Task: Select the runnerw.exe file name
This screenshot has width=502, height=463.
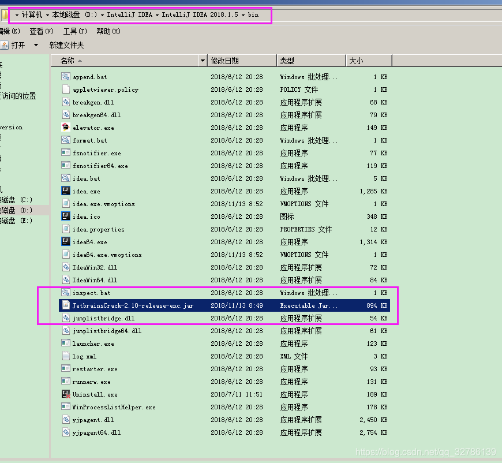Action: click(91, 382)
